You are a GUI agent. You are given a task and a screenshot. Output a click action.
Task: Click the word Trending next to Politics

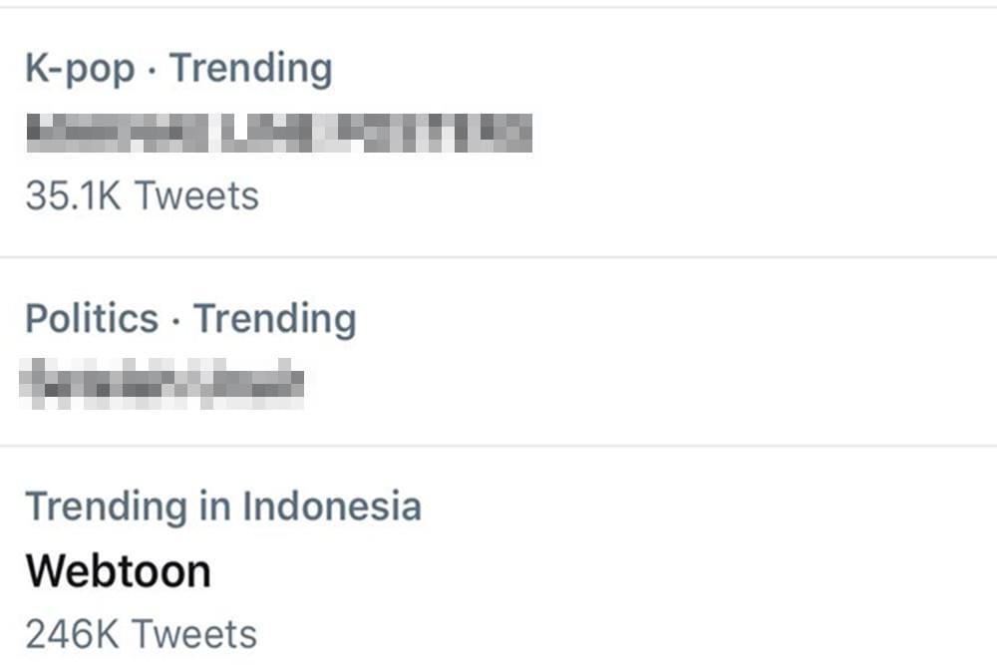[275, 319]
